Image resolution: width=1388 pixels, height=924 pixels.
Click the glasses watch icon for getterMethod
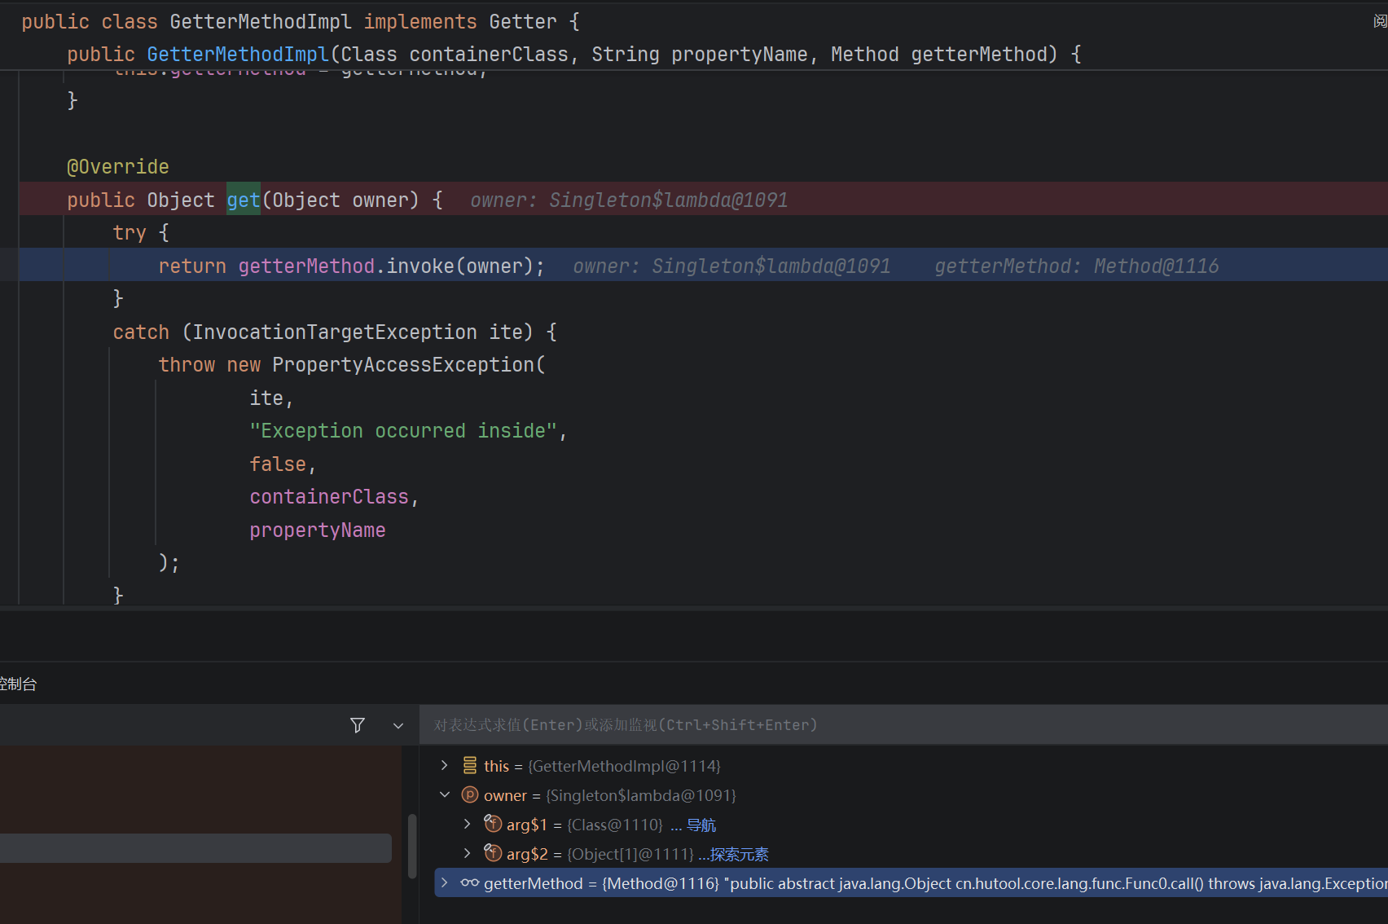470,883
